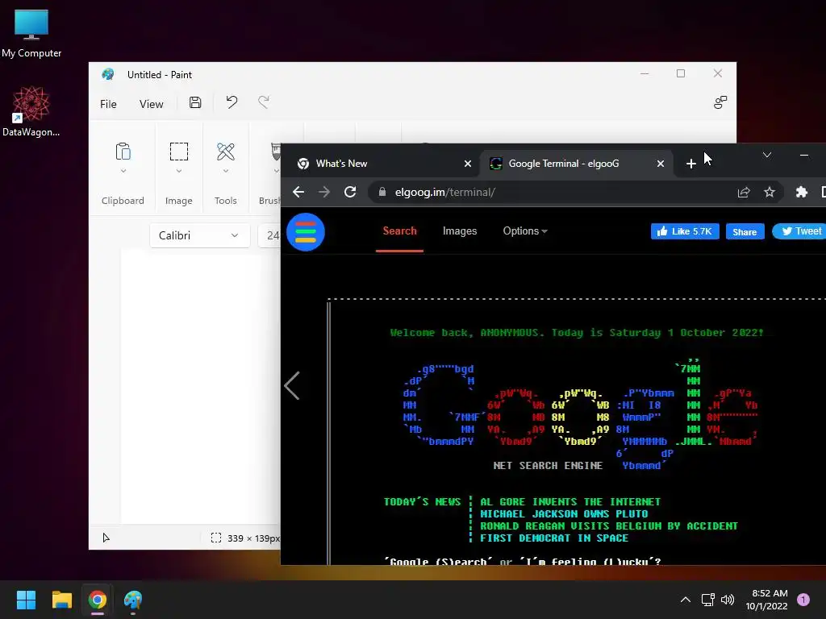Expand the Tools dropdown chevron
This screenshot has height=619, width=826.
tap(226, 171)
